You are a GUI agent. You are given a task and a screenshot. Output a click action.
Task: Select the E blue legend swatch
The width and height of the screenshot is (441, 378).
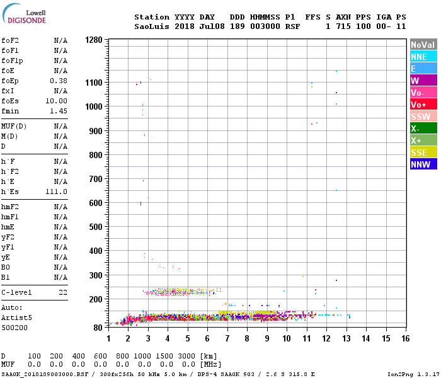tap(423, 69)
